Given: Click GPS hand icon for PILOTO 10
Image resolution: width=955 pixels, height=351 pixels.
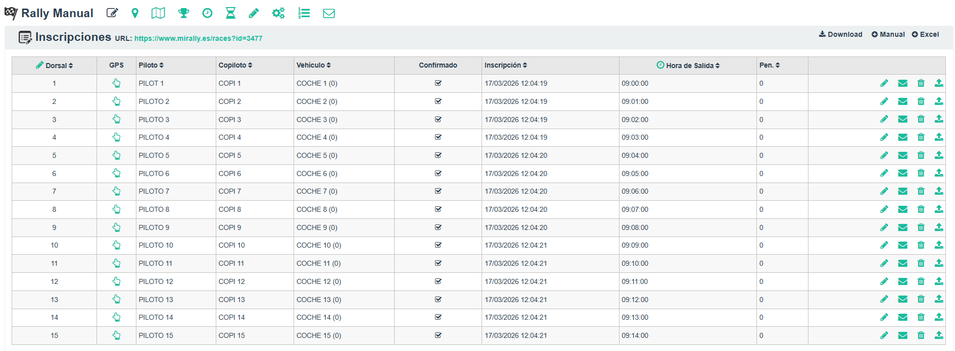Looking at the screenshot, I should pyautogui.click(x=116, y=245).
